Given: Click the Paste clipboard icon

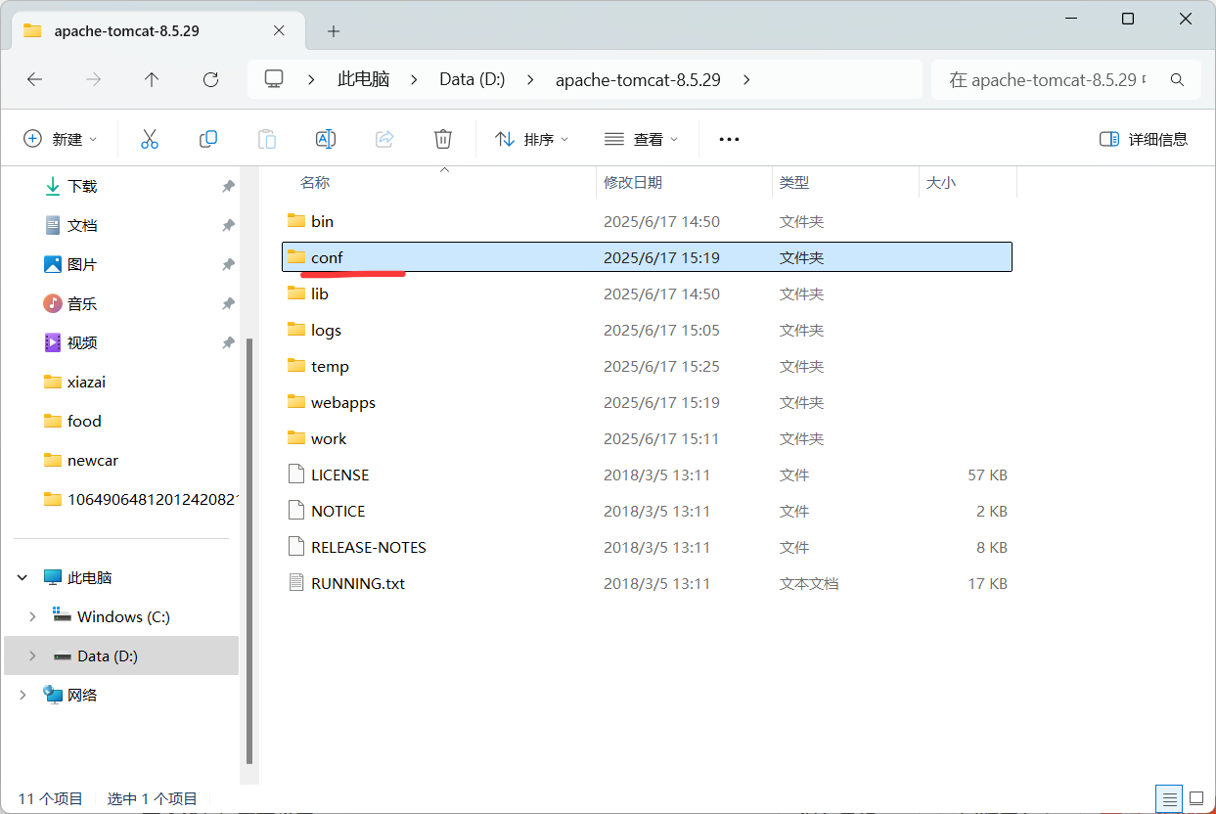Looking at the screenshot, I should [267, 139].
